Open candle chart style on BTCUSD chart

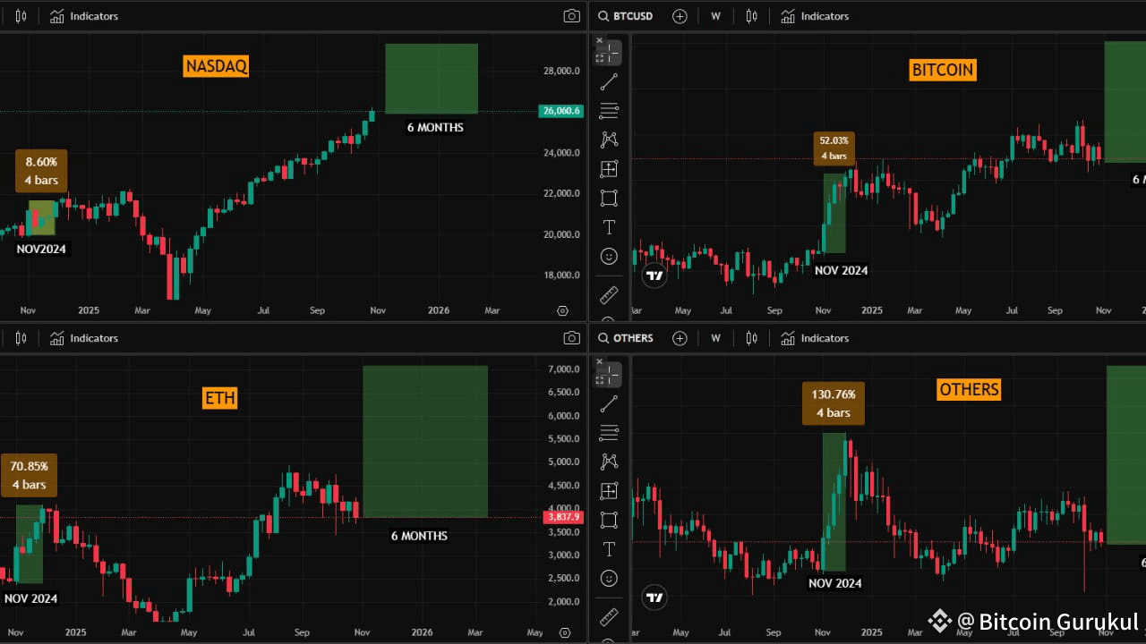pos(751,16)
